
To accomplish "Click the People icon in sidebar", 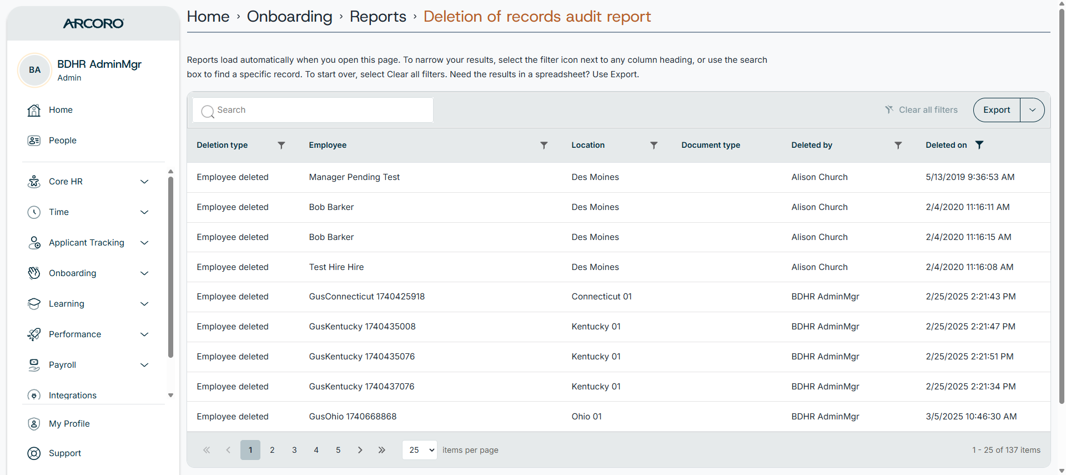I will [x=34, y=141].
